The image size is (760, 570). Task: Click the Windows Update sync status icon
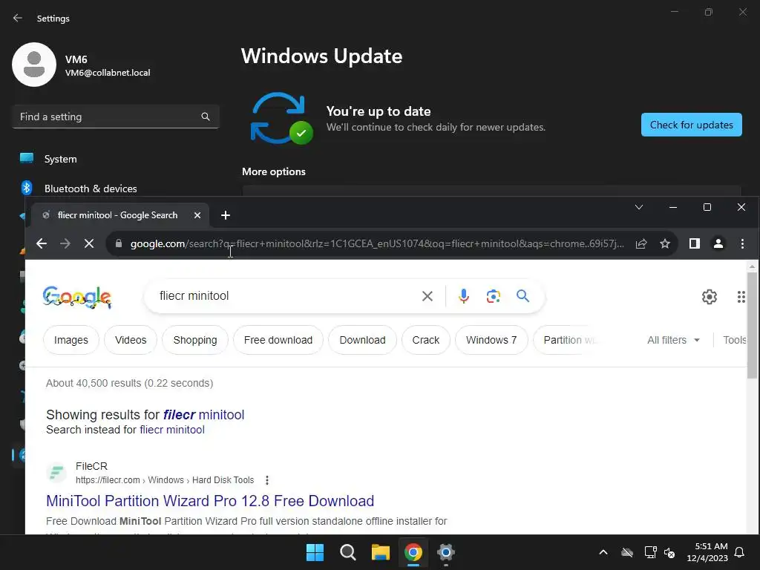(281, 118)
